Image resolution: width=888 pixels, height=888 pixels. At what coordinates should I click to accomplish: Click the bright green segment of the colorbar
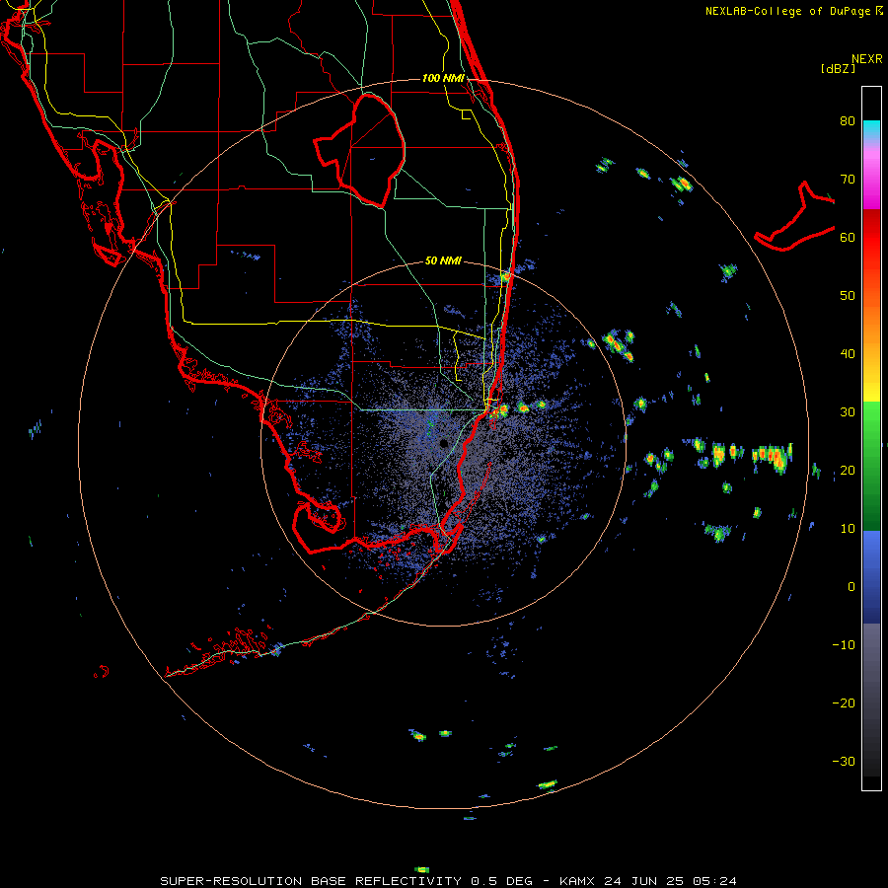point(871,423)
